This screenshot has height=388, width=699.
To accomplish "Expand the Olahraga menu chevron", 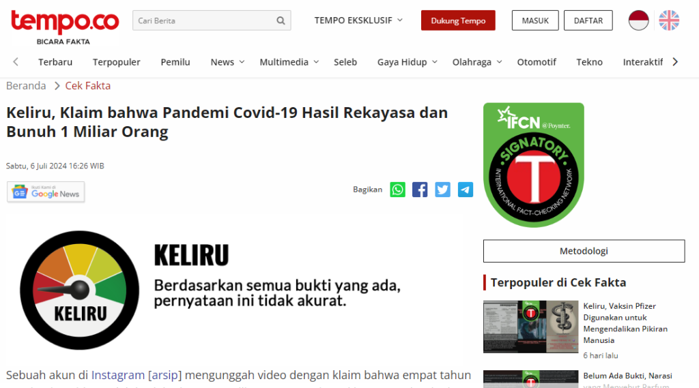I will click(x=499, y=62).
